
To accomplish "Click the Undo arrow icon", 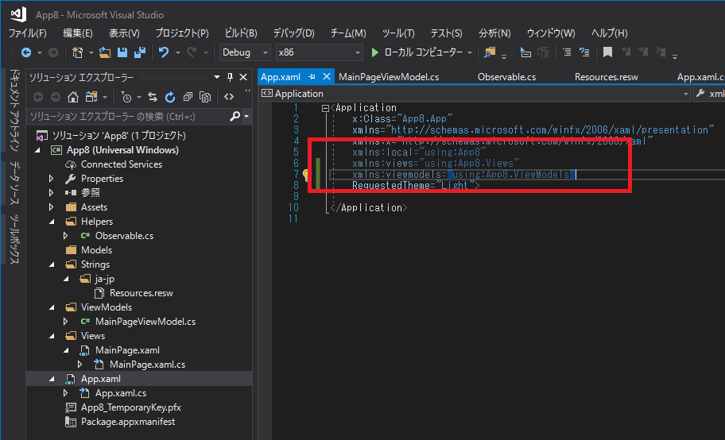I will coord(164,52).
